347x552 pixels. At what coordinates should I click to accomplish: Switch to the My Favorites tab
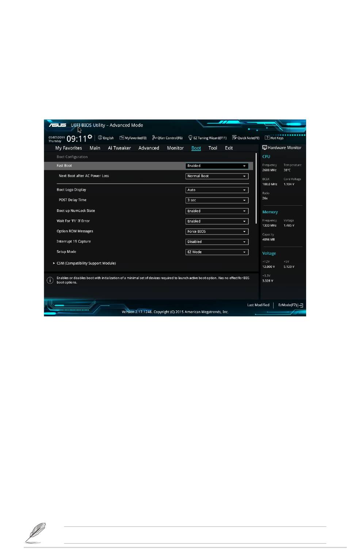(x=69, y=148)
